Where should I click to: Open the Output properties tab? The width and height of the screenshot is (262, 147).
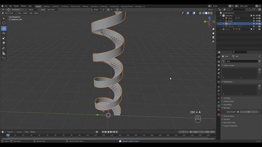219,66
